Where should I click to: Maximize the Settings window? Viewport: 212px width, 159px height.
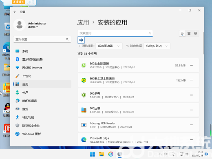tap(190, 10)
